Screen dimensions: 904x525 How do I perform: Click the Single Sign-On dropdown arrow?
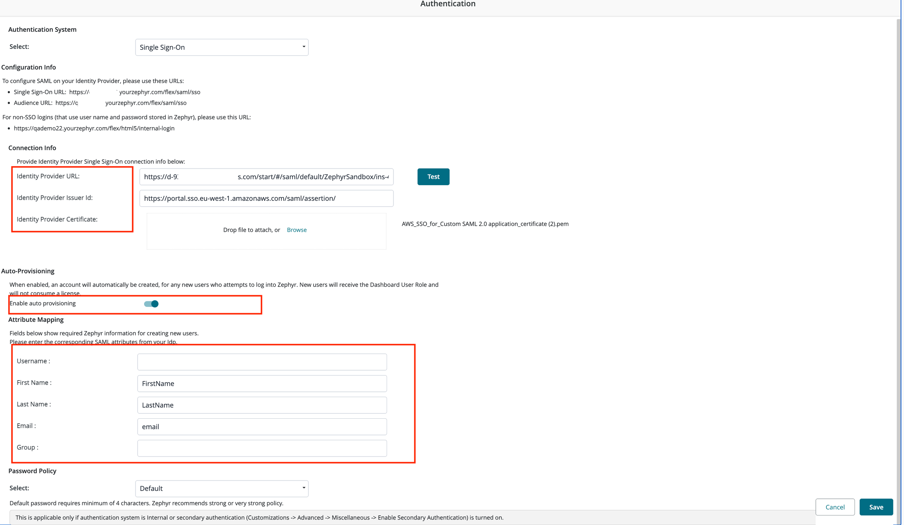pyautogui.click(x=303, y=47)
